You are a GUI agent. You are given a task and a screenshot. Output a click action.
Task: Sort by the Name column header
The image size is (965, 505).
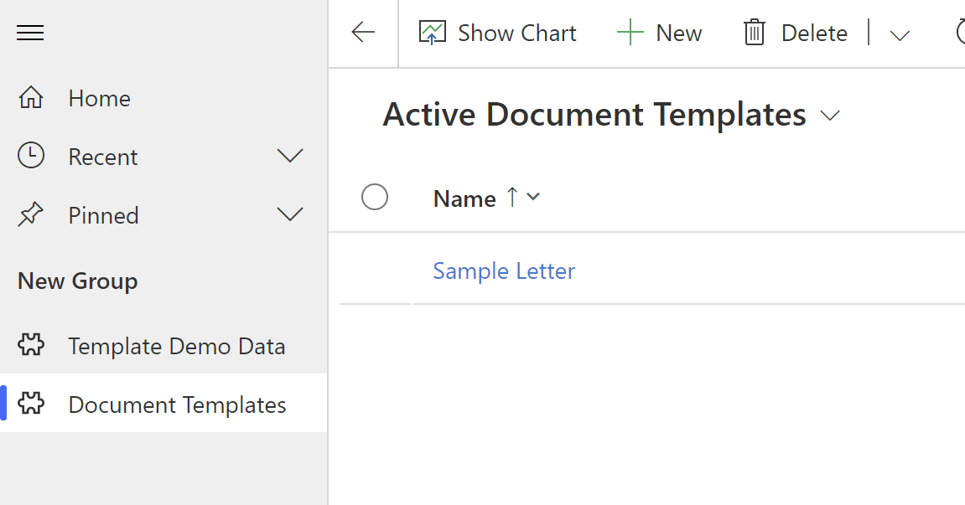click(464, 198)
